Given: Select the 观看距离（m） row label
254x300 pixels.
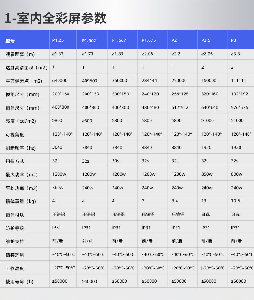Looking at the screenshot, I should pos(20,54).
